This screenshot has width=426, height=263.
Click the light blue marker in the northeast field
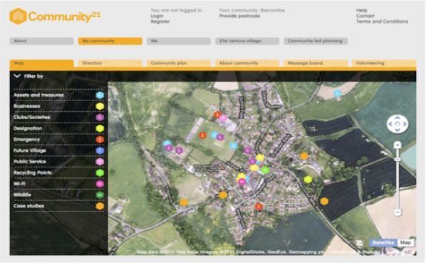tap(338, 94)
